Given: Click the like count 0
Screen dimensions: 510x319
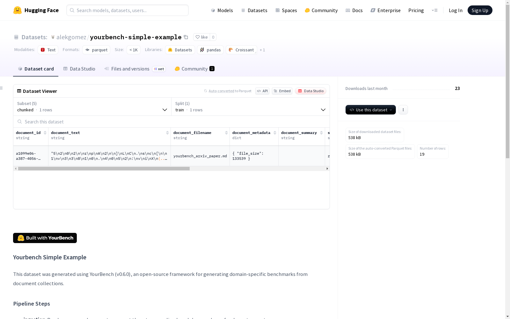Looking at the screenshot, I should [x=213, y=37].
